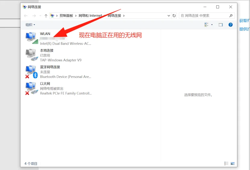Switch to details view in status bar
The image size is (250, 170).
point(226,163)
